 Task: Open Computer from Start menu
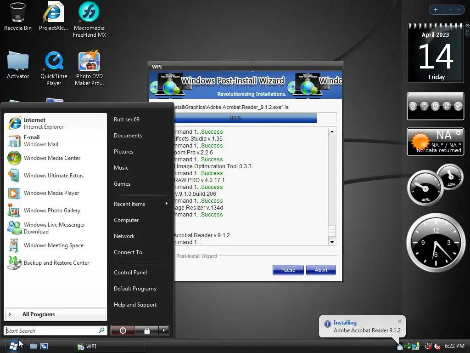click(126, 220)
